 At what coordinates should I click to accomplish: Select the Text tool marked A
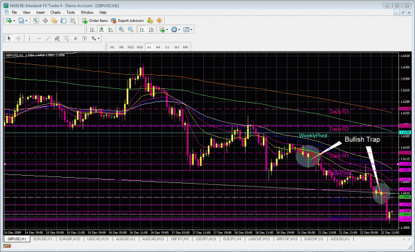point(76,38)
